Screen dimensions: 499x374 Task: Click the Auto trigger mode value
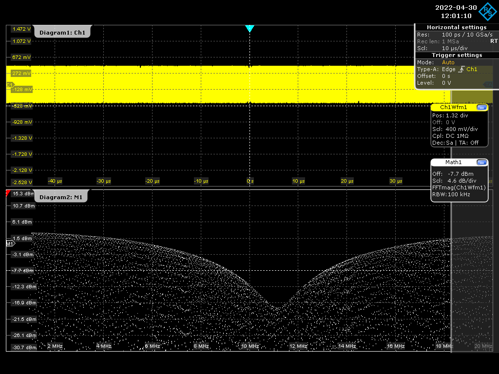coord(448,62)
